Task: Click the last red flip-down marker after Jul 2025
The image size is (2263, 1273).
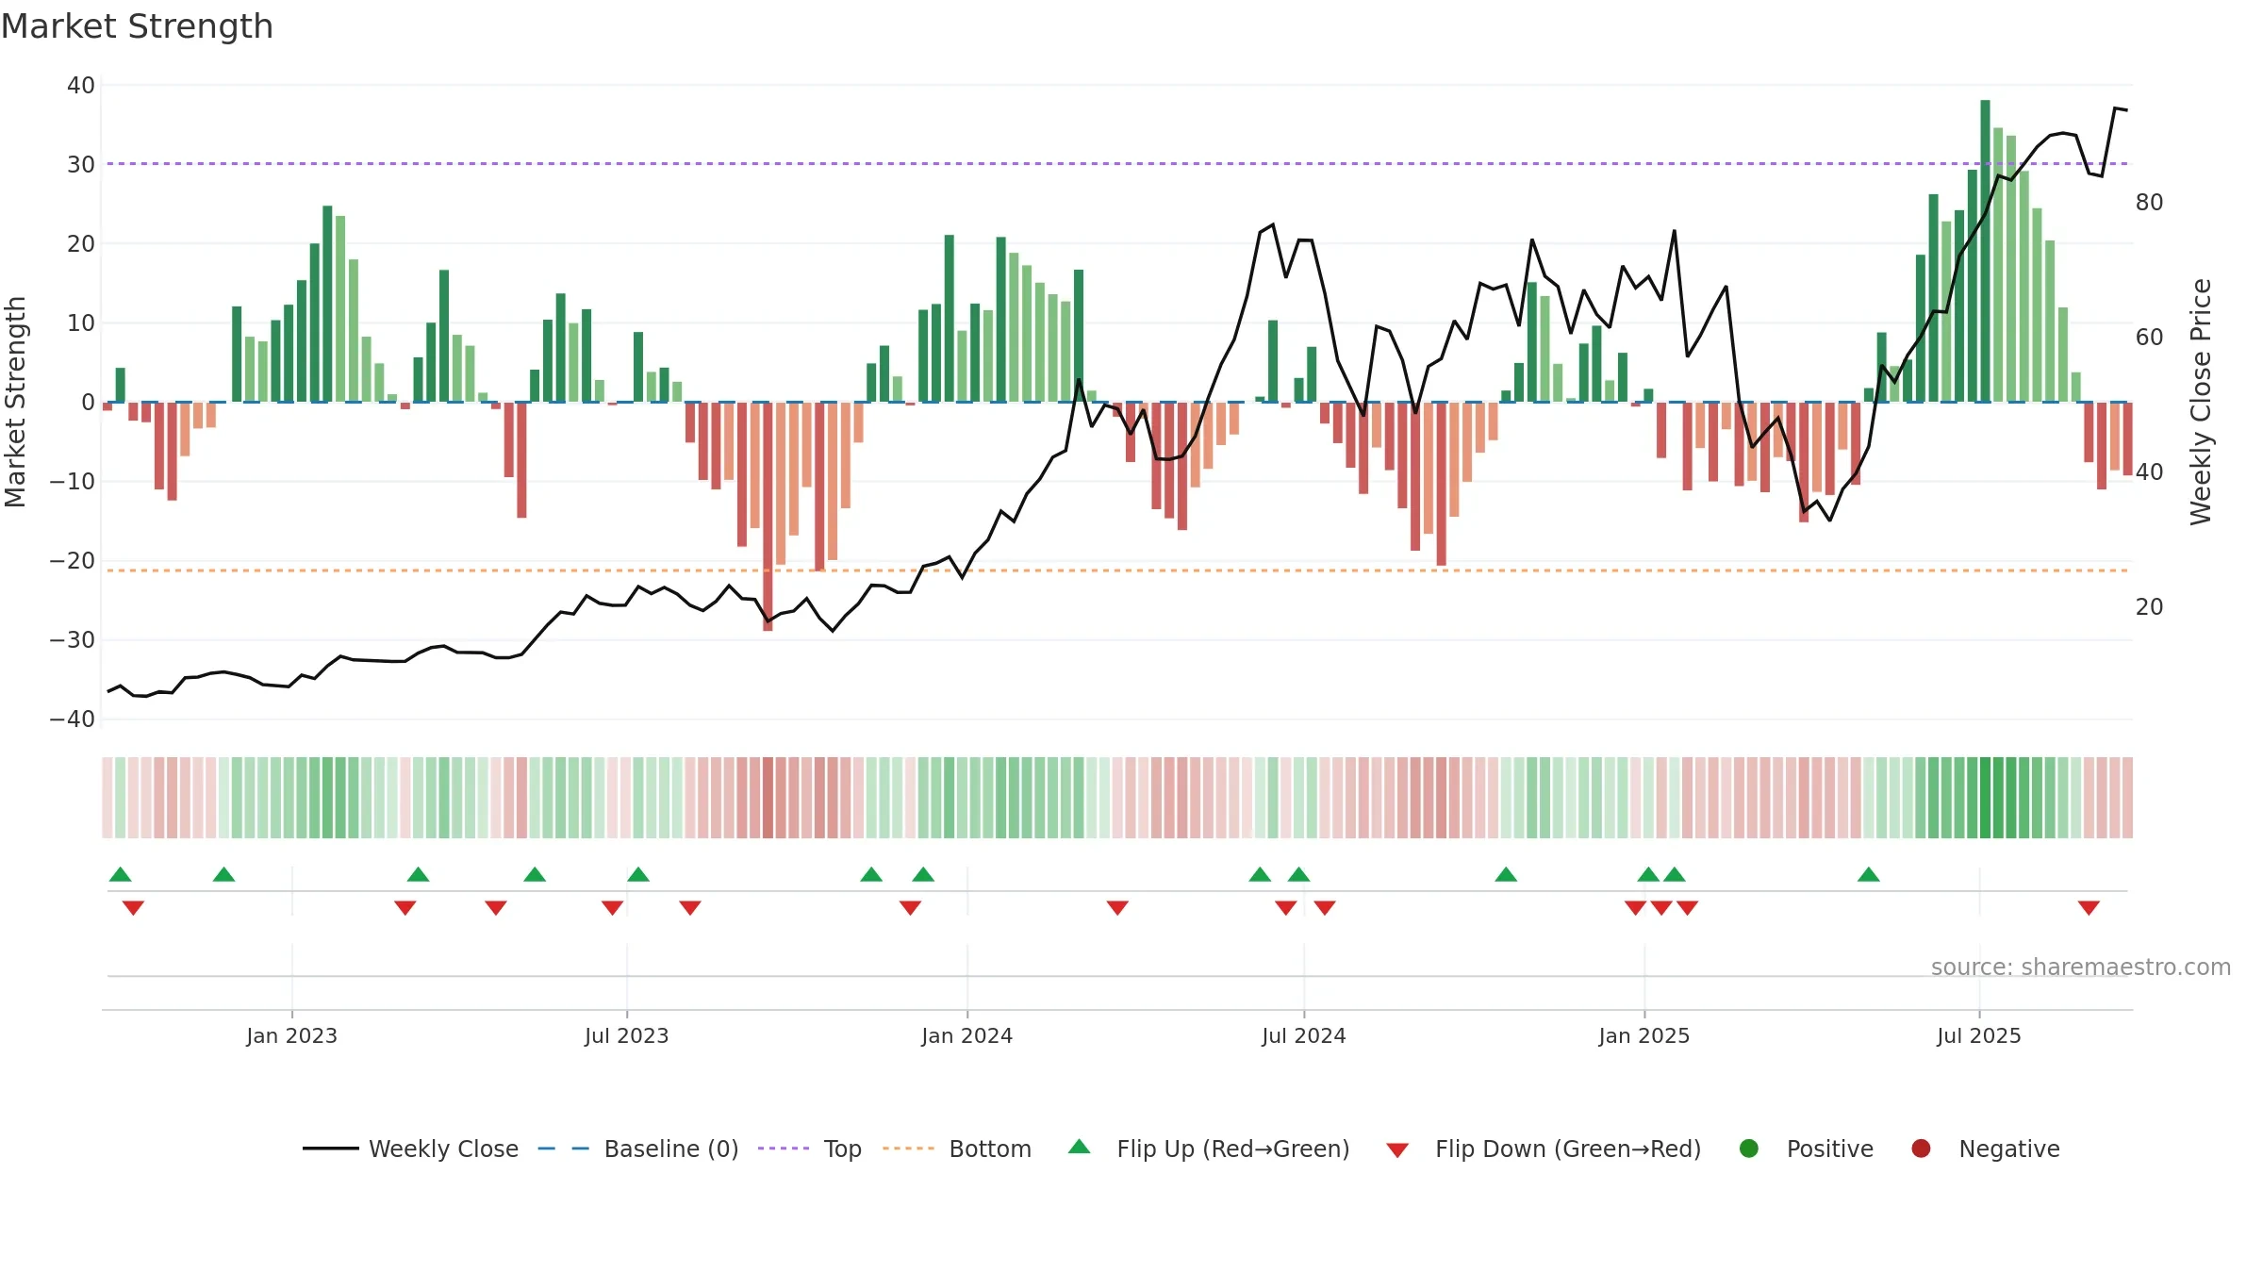Action: 2089,908
